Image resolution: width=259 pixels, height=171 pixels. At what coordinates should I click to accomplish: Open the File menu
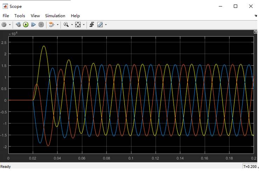click(6, 16)
